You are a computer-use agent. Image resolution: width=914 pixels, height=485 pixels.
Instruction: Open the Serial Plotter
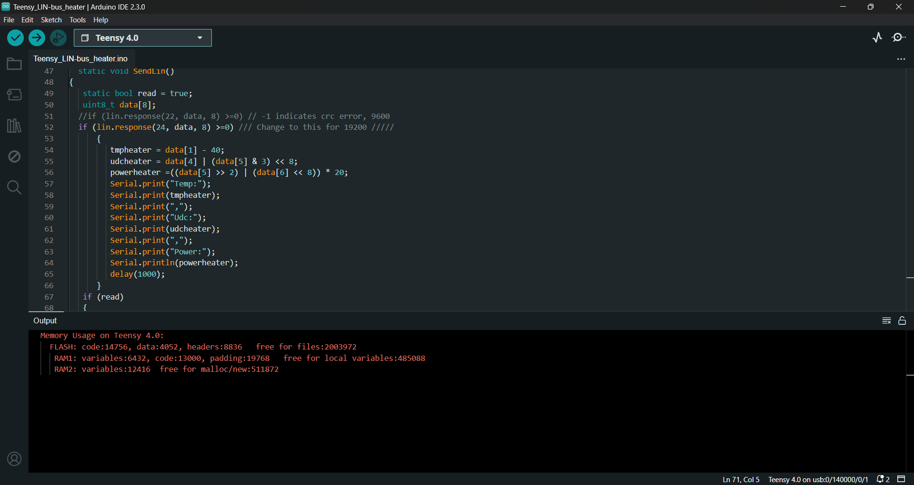point(877,38)
